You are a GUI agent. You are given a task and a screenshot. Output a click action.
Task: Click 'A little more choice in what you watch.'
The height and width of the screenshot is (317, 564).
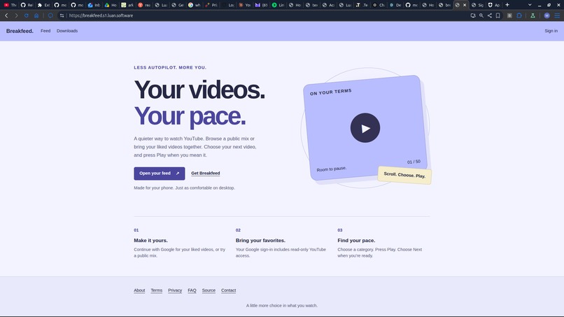[x=281, y=306]
